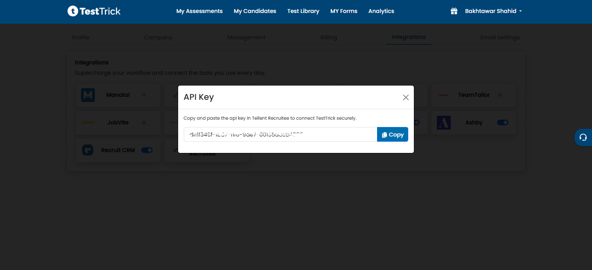
Task: Open the Billing tab
Action: pos(329,38)
